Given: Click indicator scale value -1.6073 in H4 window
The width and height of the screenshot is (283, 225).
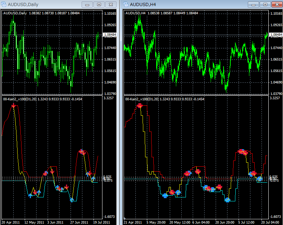Looking at the screenshot, I should coord(275,216).
